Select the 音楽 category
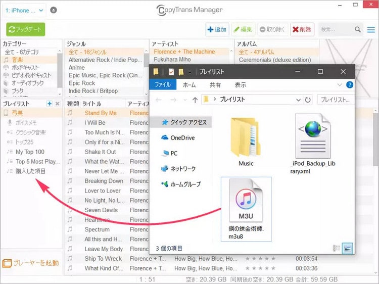Screen dimensions: 379x284 (29, 60)
